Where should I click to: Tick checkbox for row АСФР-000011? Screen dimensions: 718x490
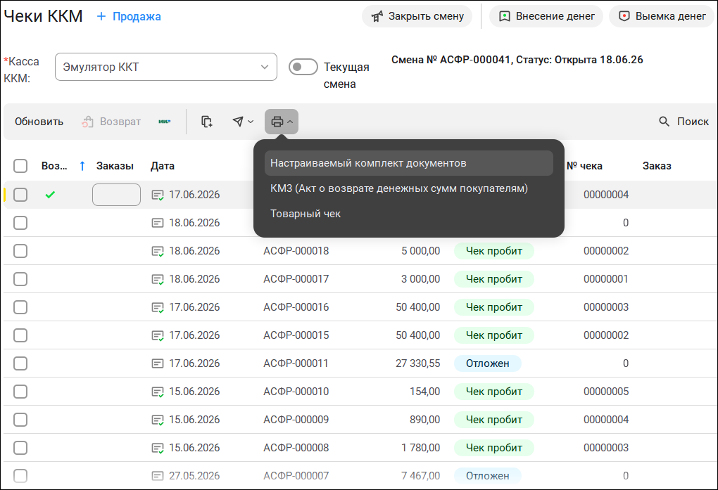(x=20, y=363)
